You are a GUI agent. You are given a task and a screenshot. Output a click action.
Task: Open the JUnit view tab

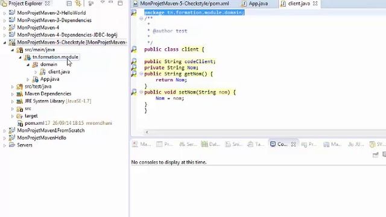pyautogui.click(x=356, y=144)
